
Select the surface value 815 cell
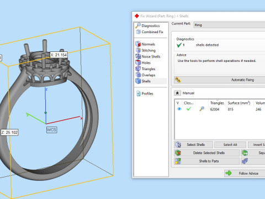click(230, 109)
